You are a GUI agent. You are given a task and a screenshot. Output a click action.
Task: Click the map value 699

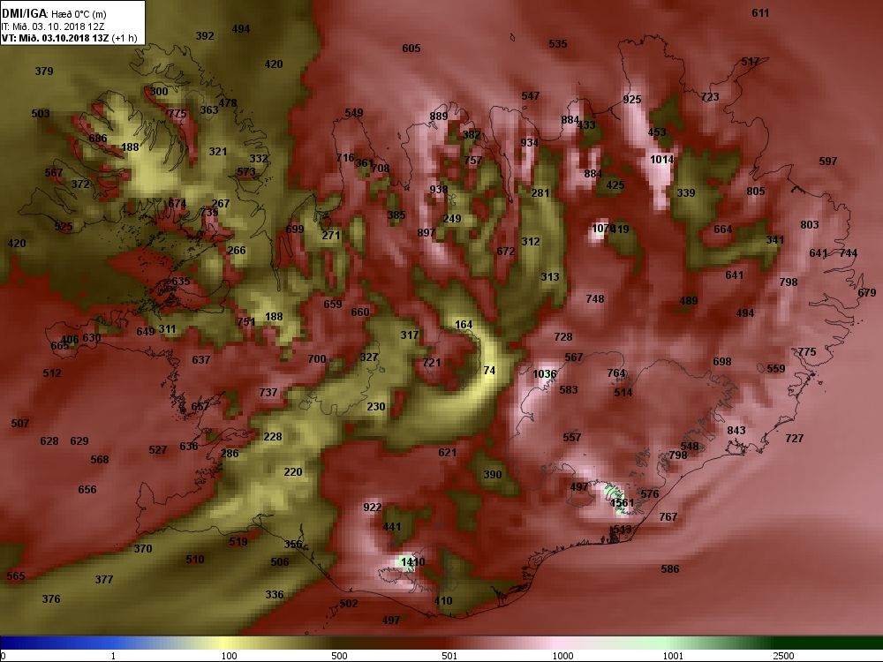pyautogui.click(x=295, y=229)
